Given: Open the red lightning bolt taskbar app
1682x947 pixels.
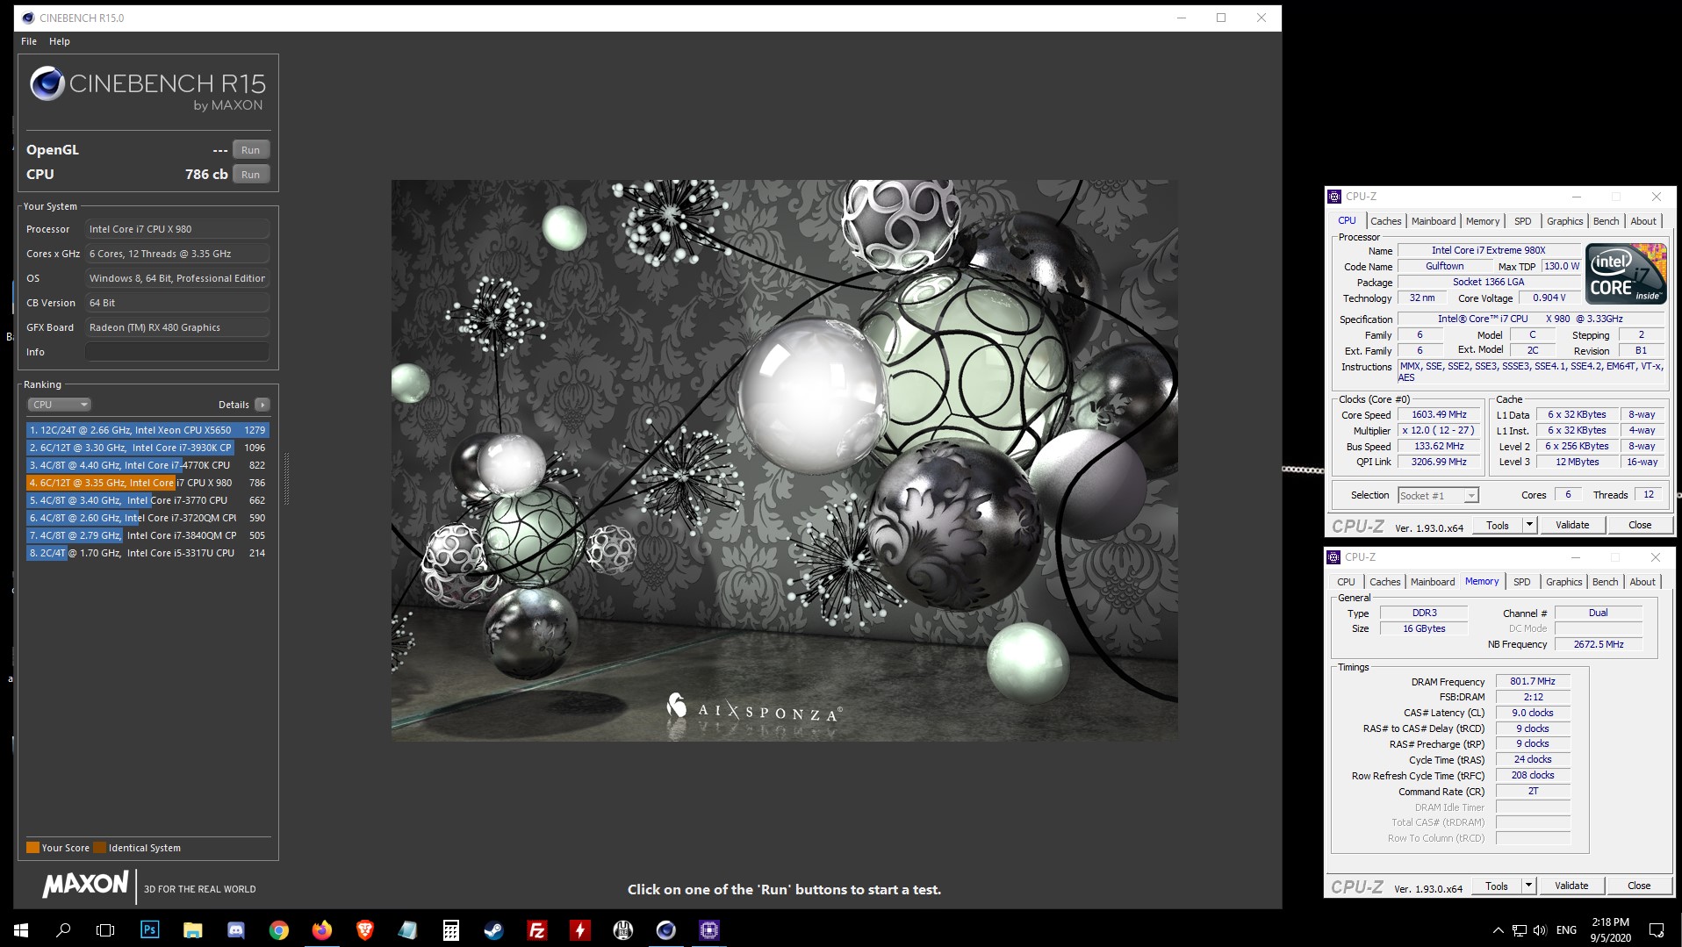Looking at the screenshot, I should (580, 929).
